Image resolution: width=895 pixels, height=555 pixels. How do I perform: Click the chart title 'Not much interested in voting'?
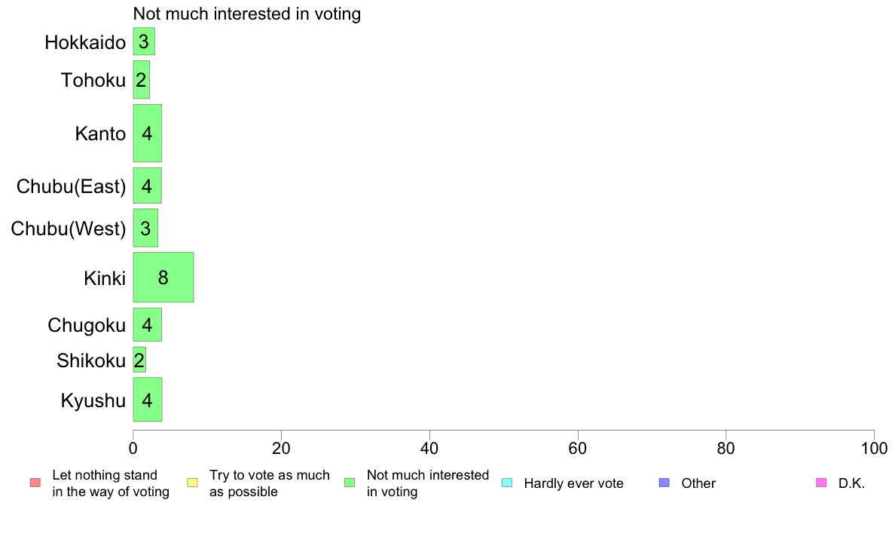246,14
